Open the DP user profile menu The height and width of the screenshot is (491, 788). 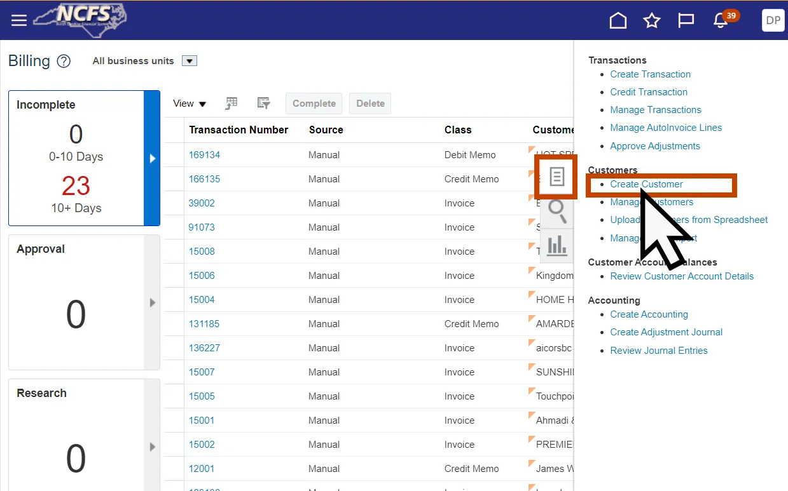773,20
